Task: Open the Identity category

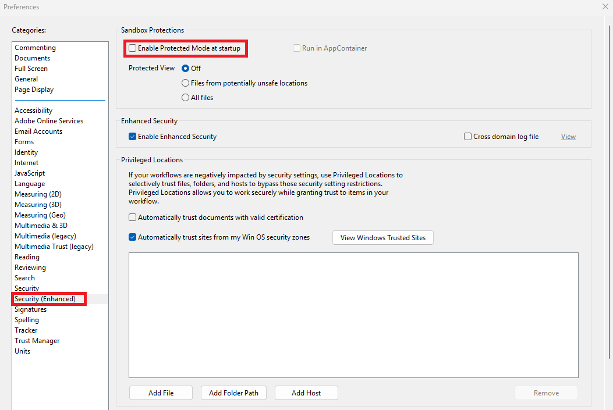Action: click(x=26, y=152)
